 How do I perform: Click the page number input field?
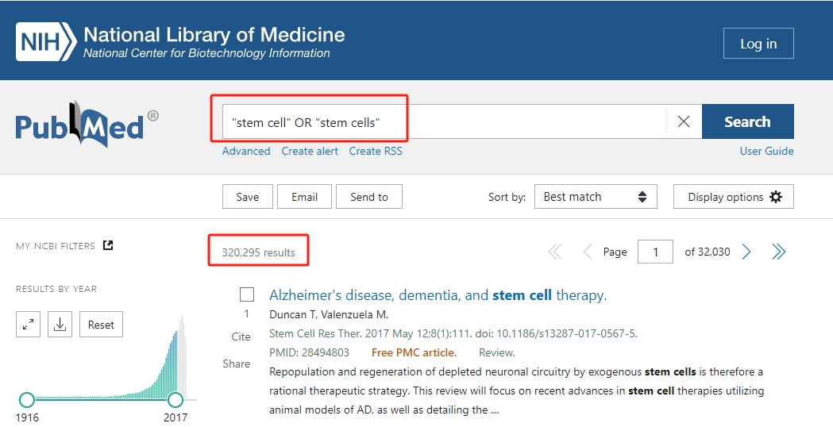[x=656, y=252]
